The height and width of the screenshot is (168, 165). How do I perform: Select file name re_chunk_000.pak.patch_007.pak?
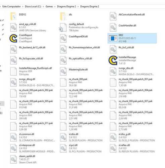tap(135, 101)
